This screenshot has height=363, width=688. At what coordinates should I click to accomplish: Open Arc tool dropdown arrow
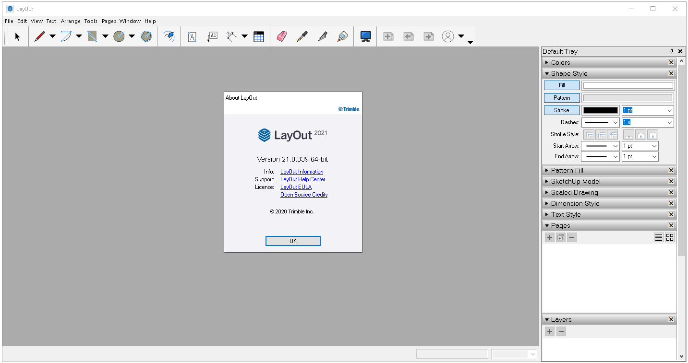[79, 36]
